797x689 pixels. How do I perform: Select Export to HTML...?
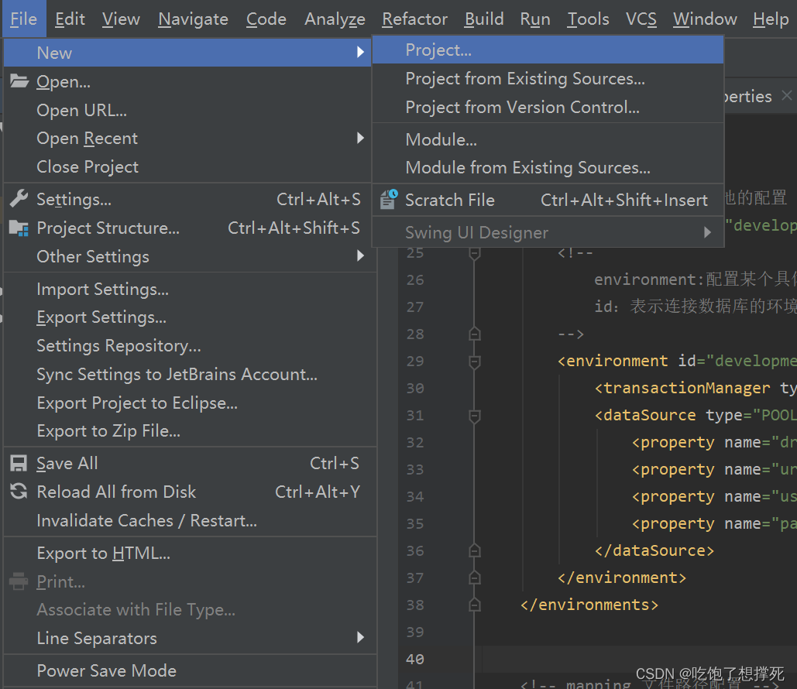190,553
